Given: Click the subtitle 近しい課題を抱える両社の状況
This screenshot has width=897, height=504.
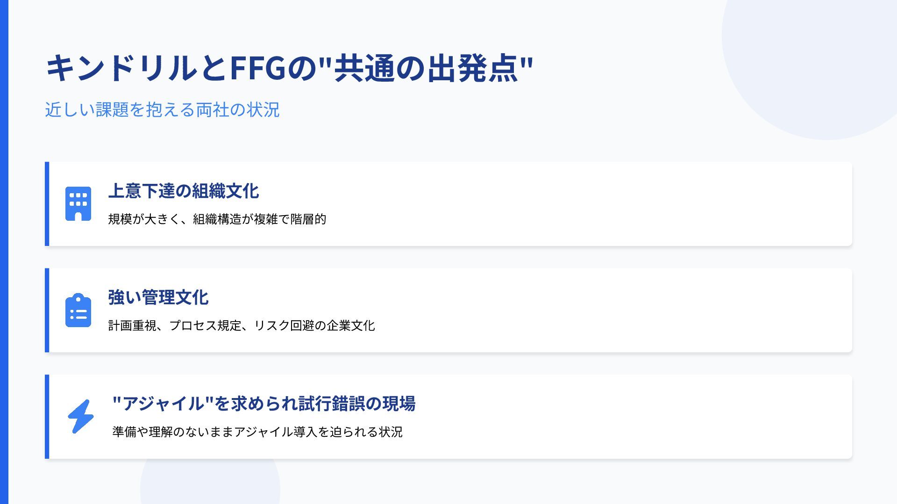Looking at the screenshot, I should (x=162, y=110).
